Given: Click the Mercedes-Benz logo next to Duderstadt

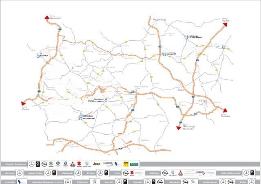Looking at the screenshot, I should click(x=78, y=173).
